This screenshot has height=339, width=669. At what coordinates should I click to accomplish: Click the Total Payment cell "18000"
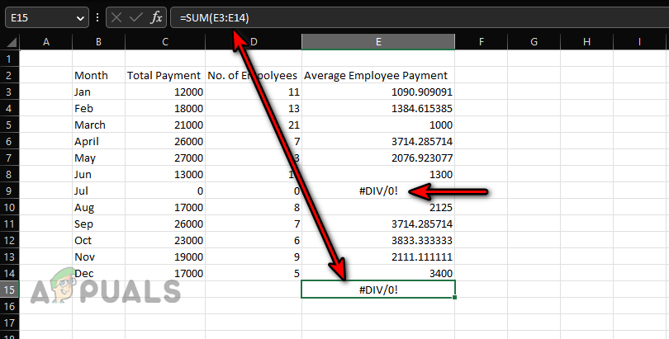coord(165,108)
